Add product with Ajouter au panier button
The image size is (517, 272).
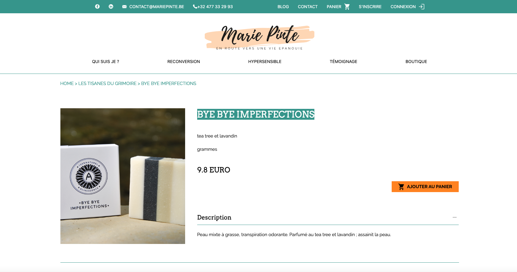(x=425, y=187)
